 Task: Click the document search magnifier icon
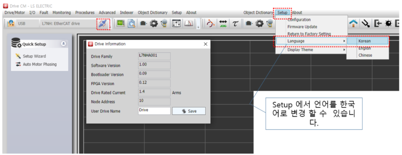coord(132,24)
